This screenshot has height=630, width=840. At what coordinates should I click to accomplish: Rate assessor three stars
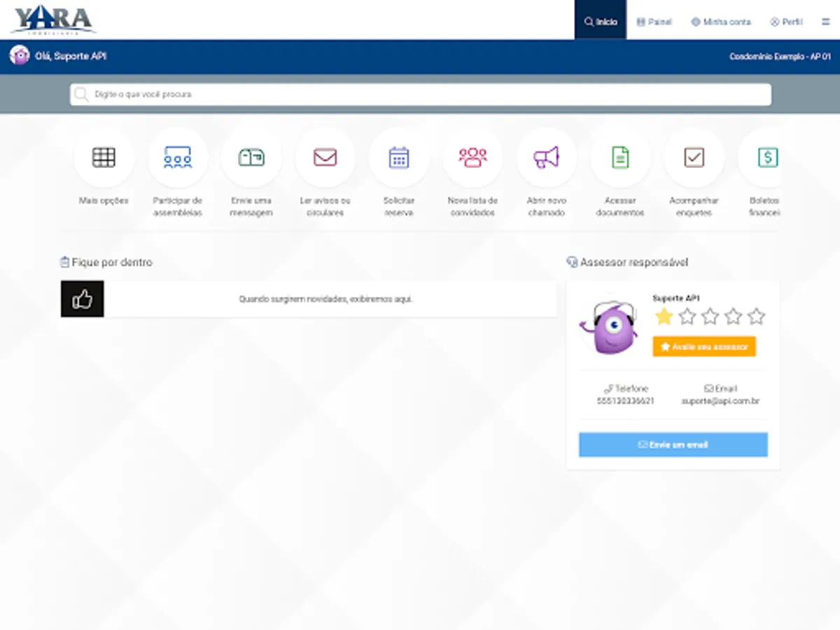coord(710,316)
